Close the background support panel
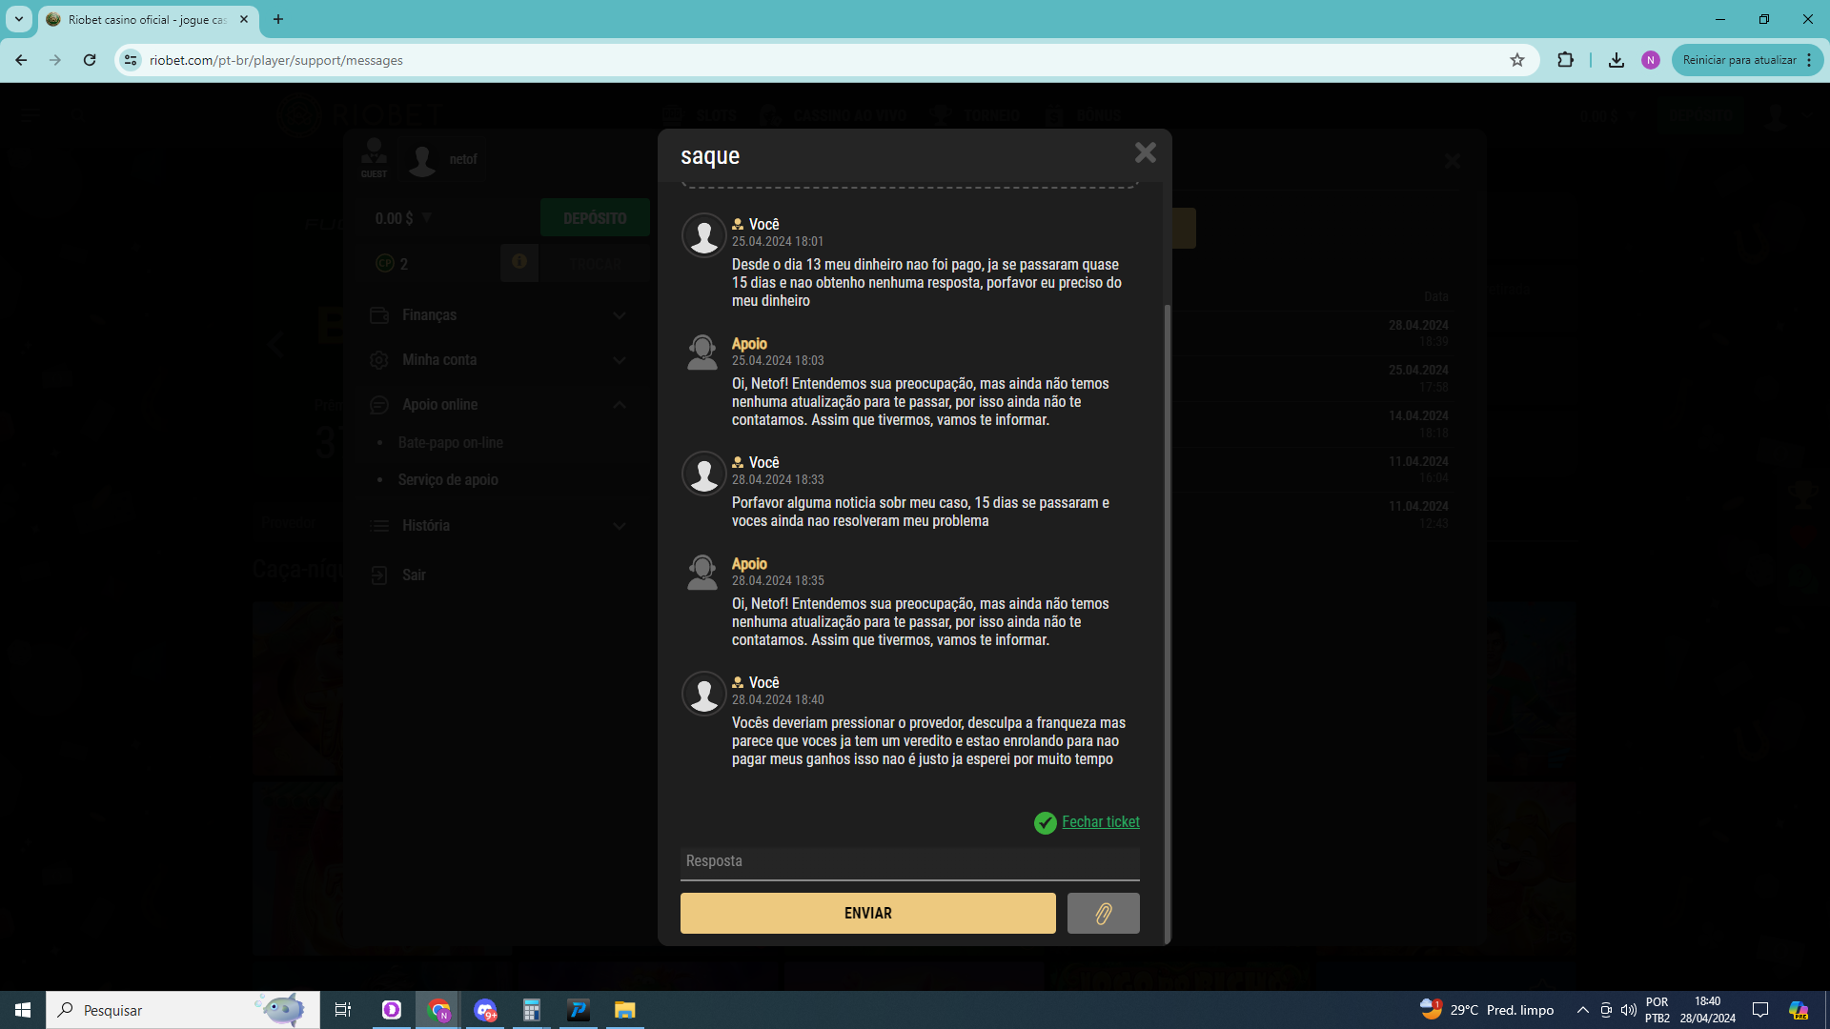 coord(1452,161)
